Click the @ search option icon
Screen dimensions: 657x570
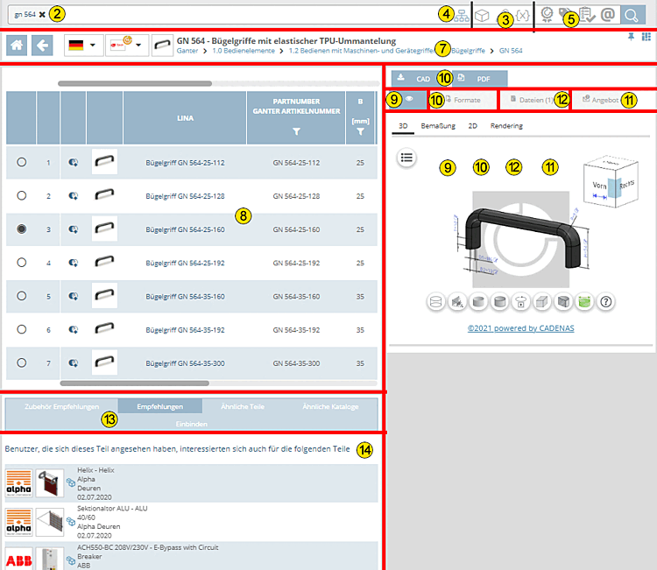[608, 15]
